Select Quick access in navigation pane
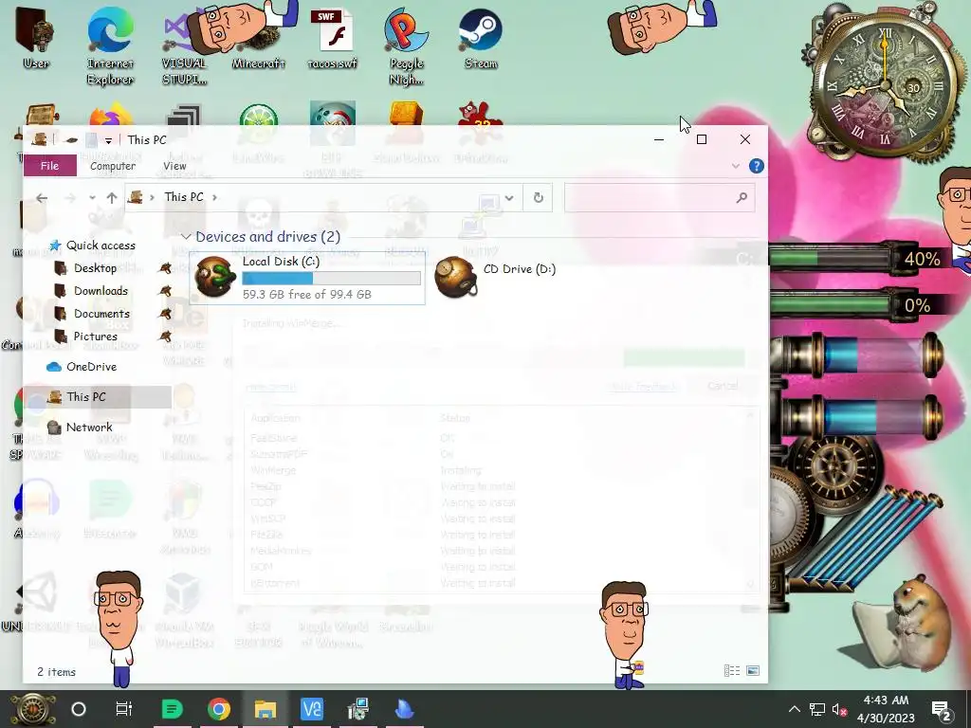 pyautogui.click(x=101, y=246)
